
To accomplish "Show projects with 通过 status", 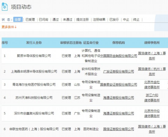I will (x=56, y=20).
